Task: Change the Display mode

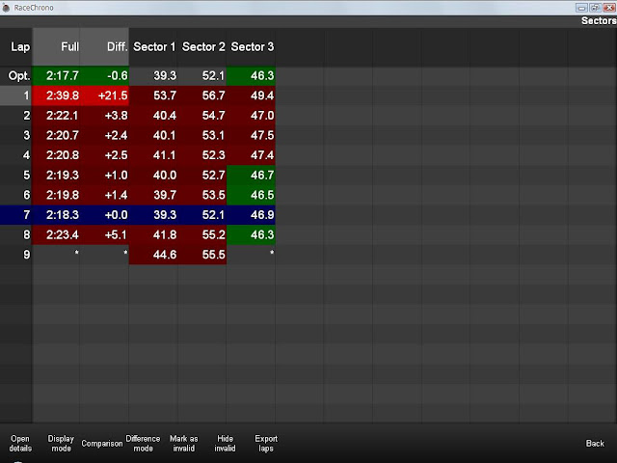Action: [x=61, y=444]
